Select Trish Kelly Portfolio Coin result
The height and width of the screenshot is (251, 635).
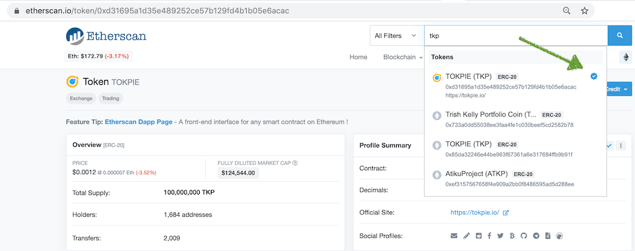coord(515,120)
